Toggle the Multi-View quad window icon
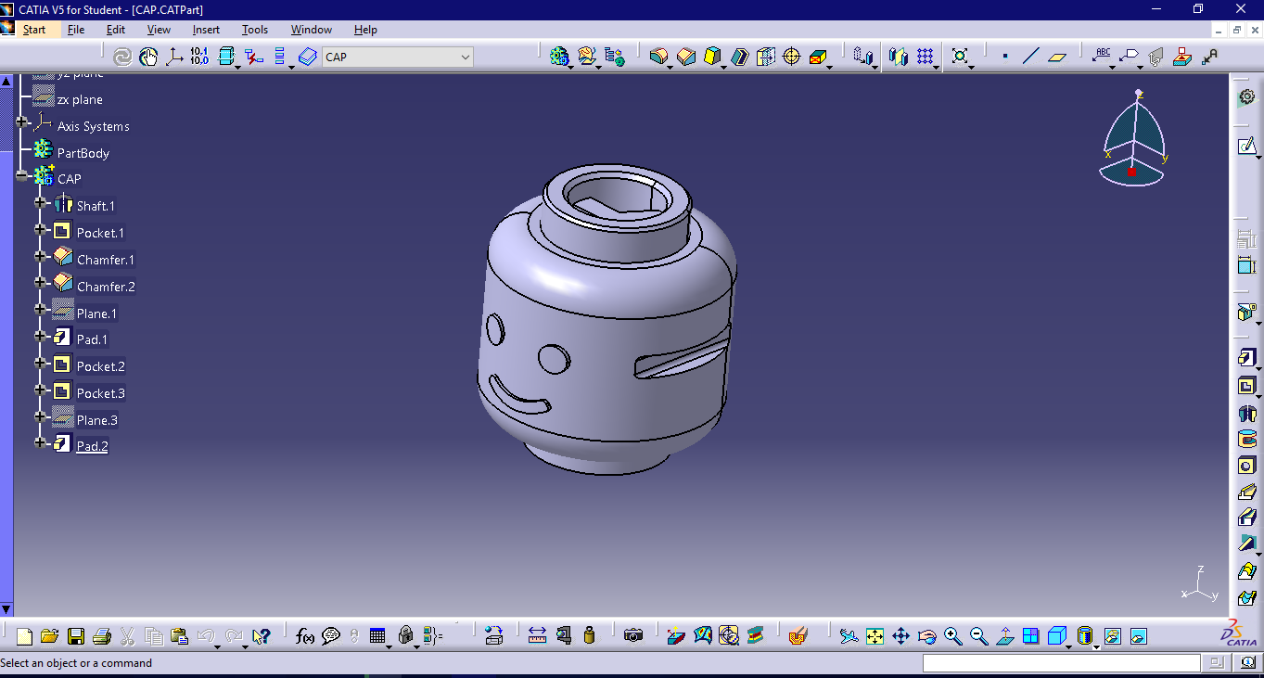1264x678 pixels. (1030, 636)
